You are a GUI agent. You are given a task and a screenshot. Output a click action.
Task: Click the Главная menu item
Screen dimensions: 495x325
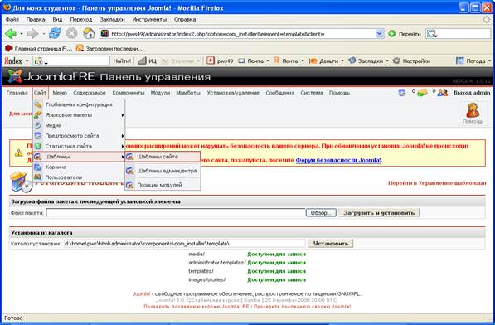coord(17,93)
